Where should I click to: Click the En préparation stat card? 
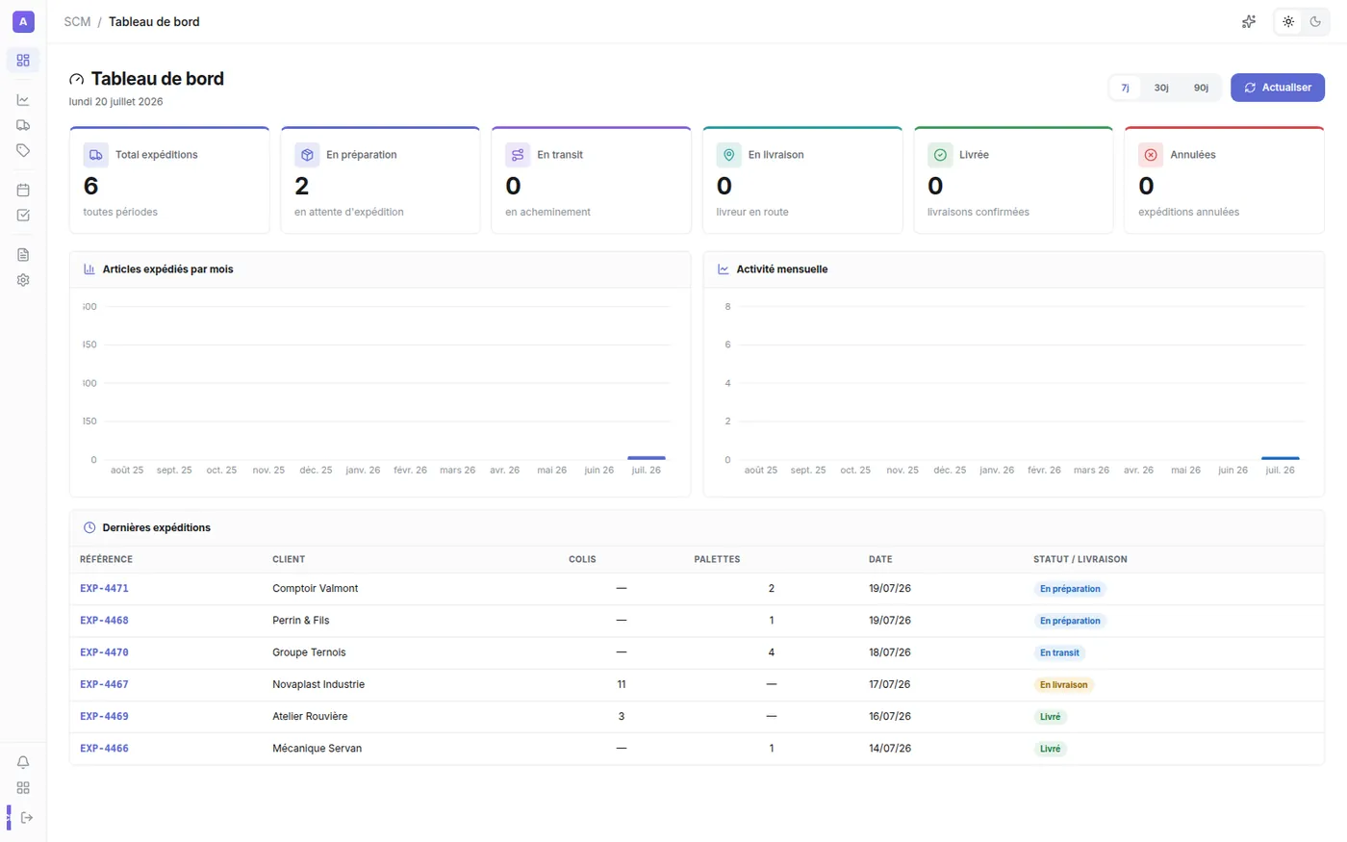pyautogui.click(x=380, y=180)
